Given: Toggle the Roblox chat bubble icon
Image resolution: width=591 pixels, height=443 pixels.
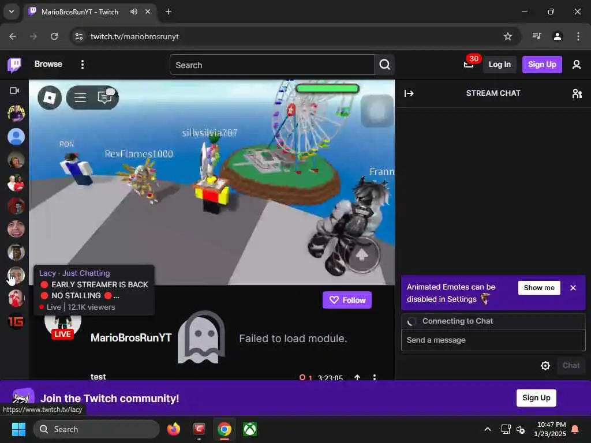Looking at the screenshot, I should [105, 97].
